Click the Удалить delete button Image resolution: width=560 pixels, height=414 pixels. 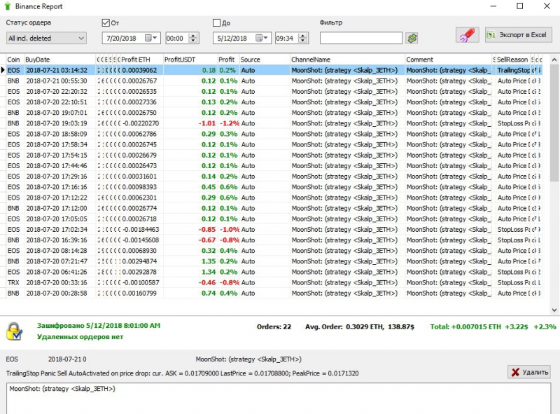(x=530, y=372)
